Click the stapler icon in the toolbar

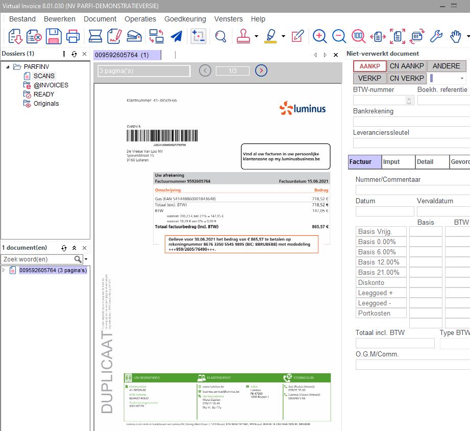134,36
